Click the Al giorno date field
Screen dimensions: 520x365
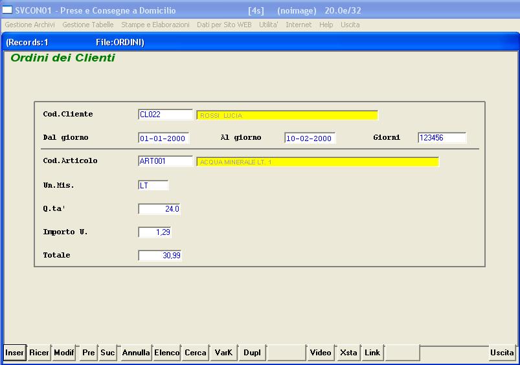click(x=310, y=138)
